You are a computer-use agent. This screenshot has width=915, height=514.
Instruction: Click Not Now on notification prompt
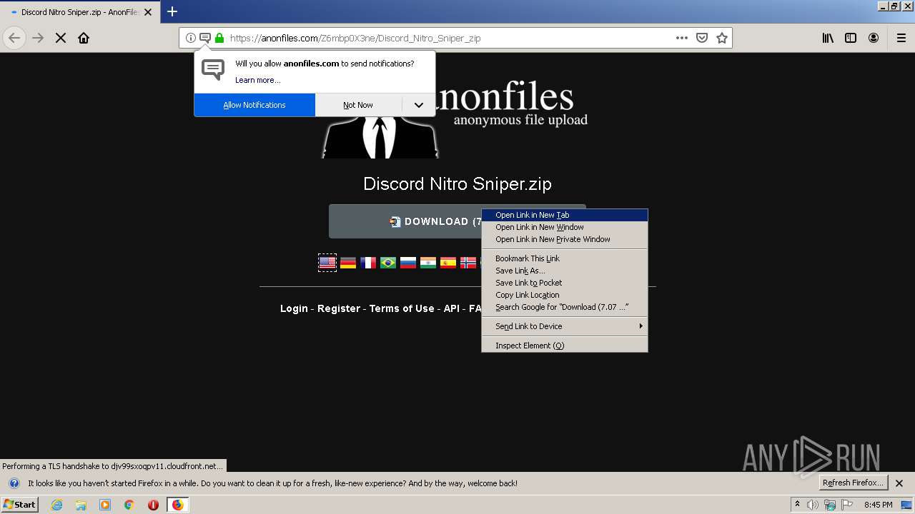358,105
